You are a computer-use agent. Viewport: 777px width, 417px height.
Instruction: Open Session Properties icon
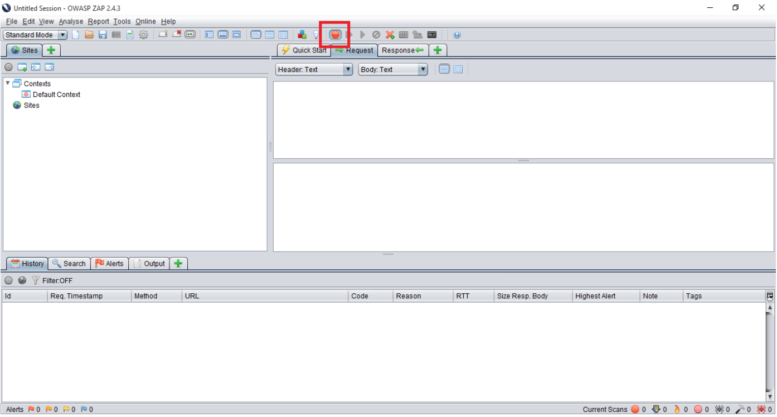[130, 35]
